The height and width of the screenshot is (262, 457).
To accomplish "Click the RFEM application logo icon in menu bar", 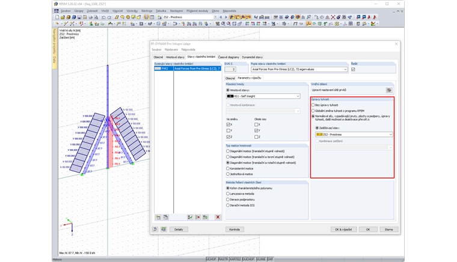I will (x=57, y=11).
